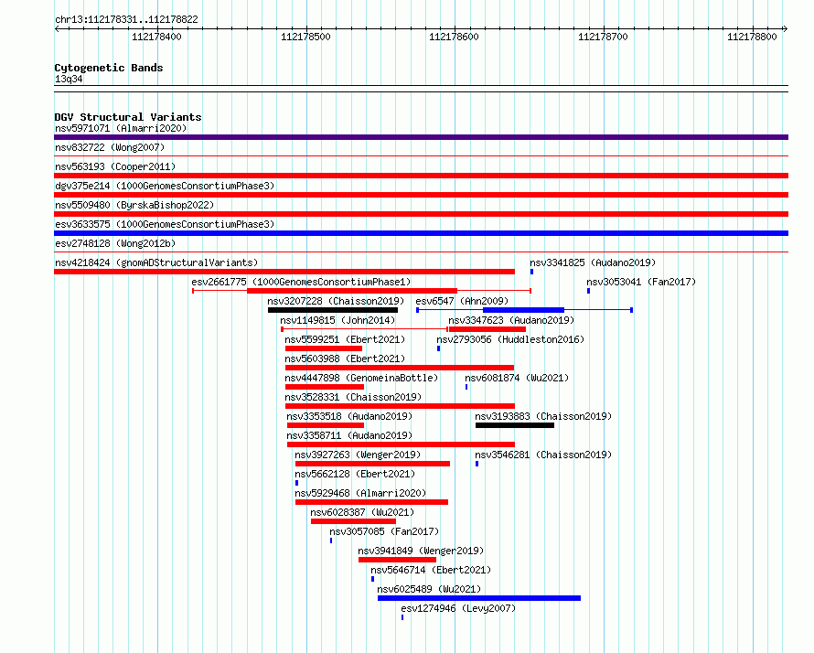Screen dimensions: 814x653
Task: Select the blue nsv5662128 marker
Action: [x=297, y=483]
